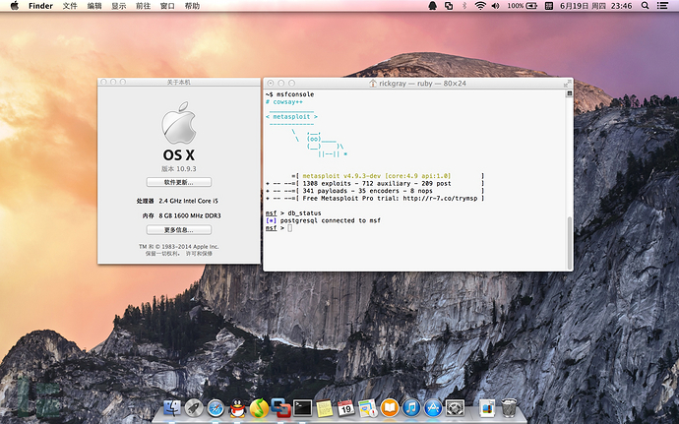Open Notification Center list icon

click(x=662, y=6)
